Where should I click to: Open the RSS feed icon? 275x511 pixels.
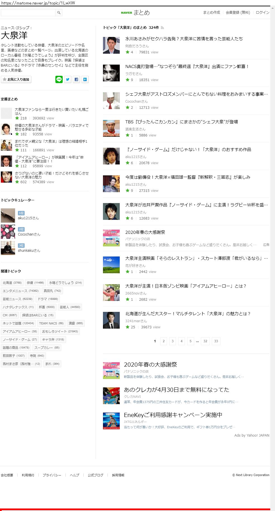point(162,28)
